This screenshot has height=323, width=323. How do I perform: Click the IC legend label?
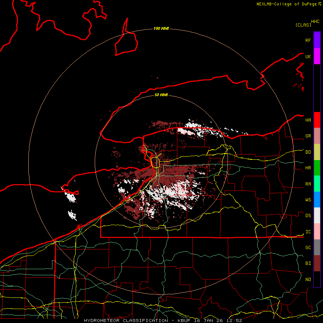click(x=308, y=232)
